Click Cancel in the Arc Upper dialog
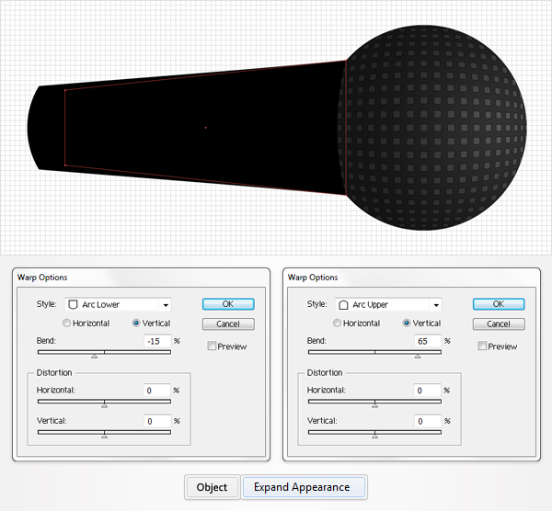Viewport: 552px width, 511px height. click(499, 324)
